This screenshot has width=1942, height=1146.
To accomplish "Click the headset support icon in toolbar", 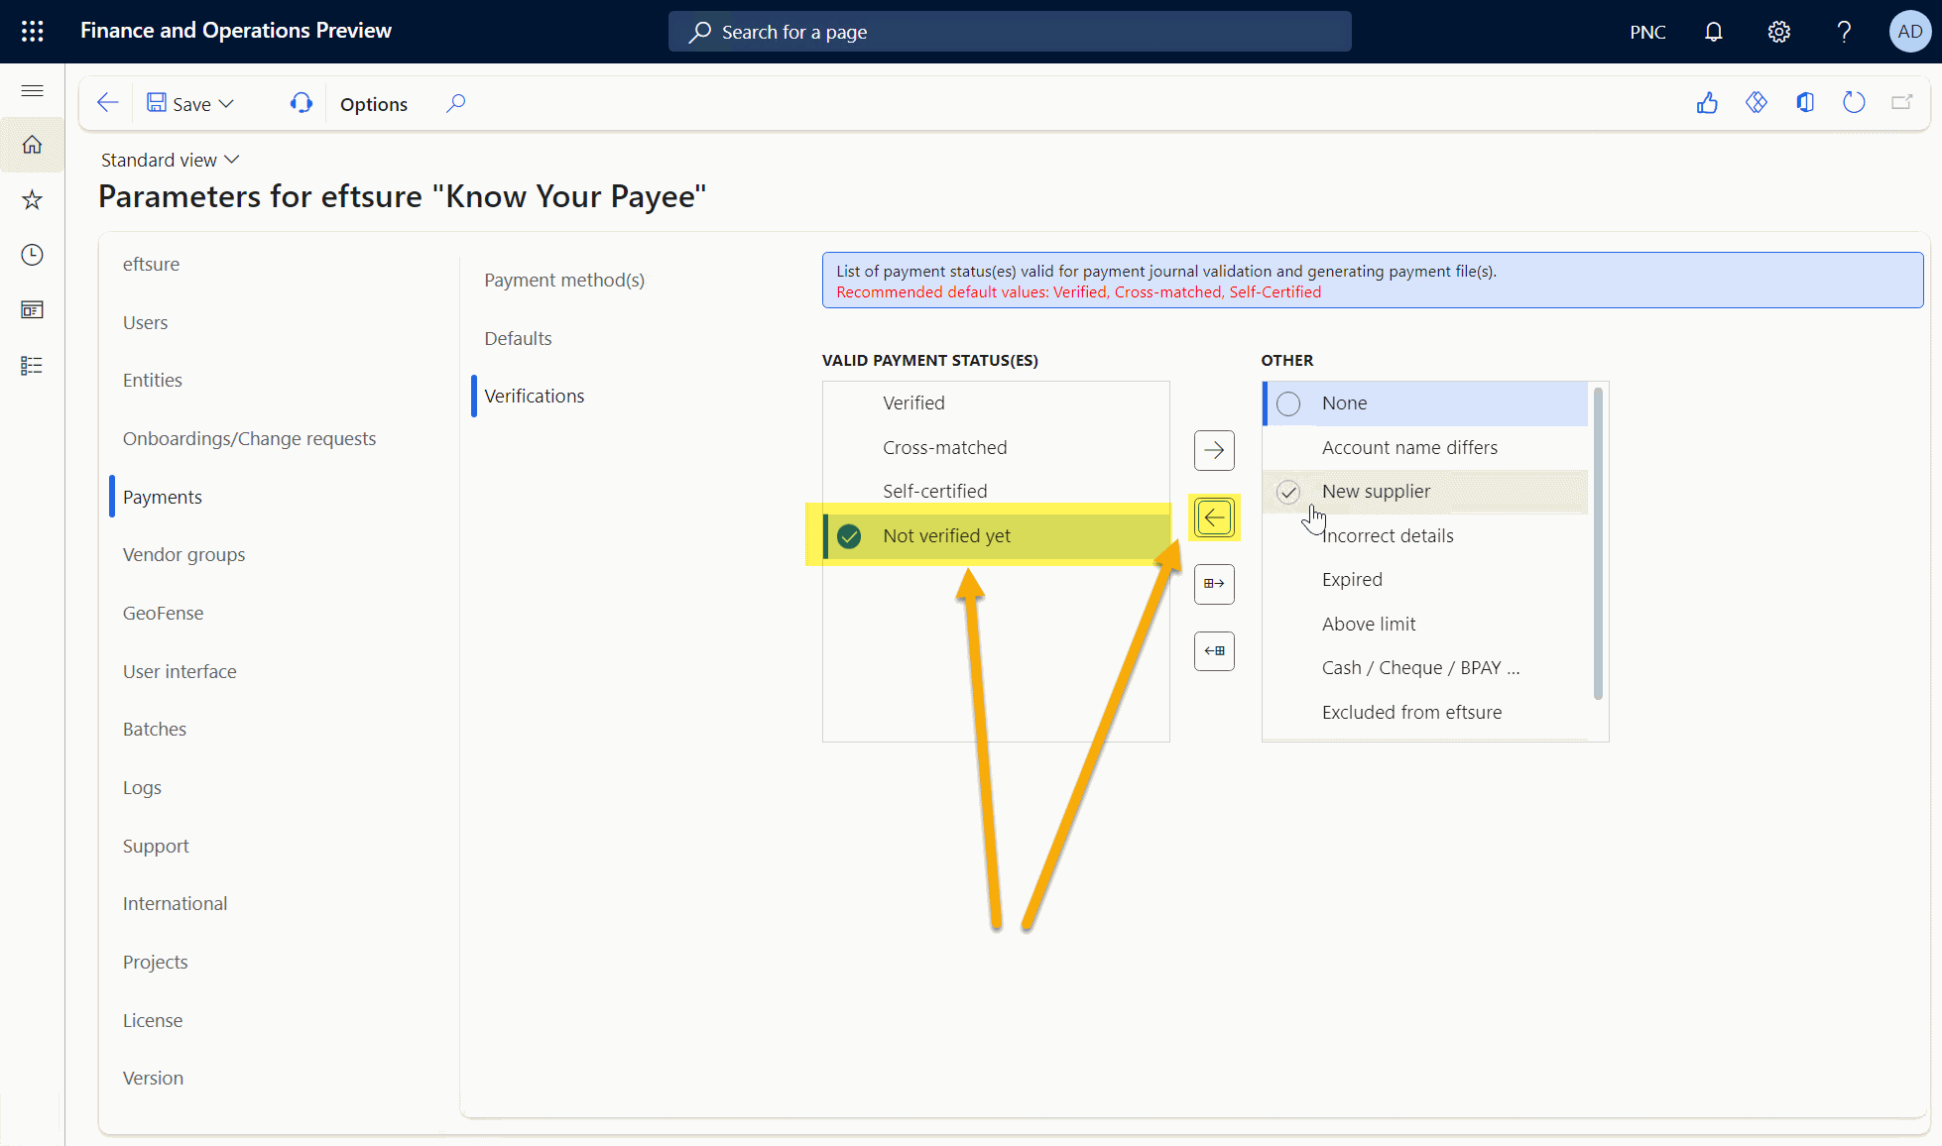I will pyautogui.click(x=301, y=103).
